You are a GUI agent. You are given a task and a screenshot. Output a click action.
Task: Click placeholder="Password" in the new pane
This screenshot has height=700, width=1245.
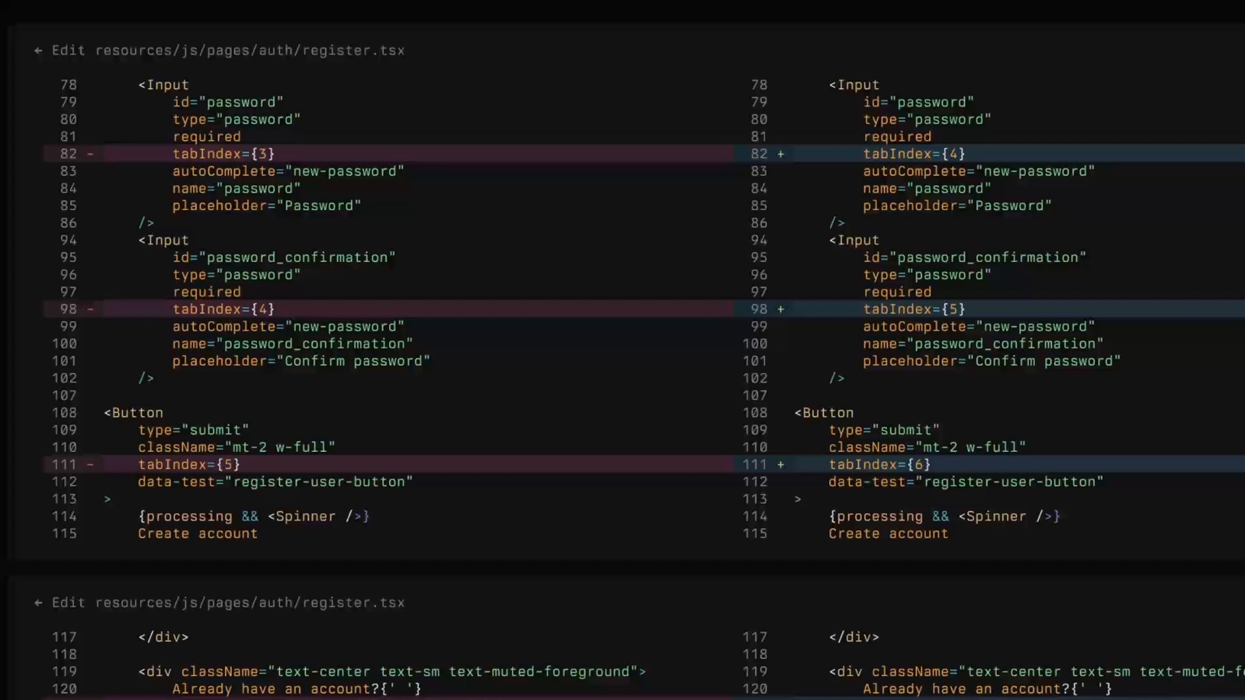[x=958, y=206]
